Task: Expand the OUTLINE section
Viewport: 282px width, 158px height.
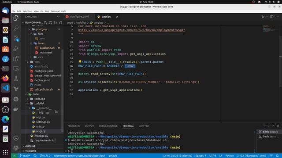Action: coord(30,146)
